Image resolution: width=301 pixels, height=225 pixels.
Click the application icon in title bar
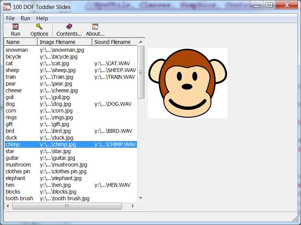pos(7,6)
